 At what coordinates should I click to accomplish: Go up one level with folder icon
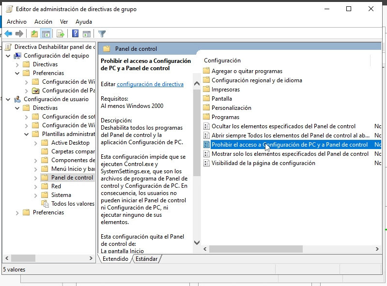pyautogui.click(x=34, y=33)
